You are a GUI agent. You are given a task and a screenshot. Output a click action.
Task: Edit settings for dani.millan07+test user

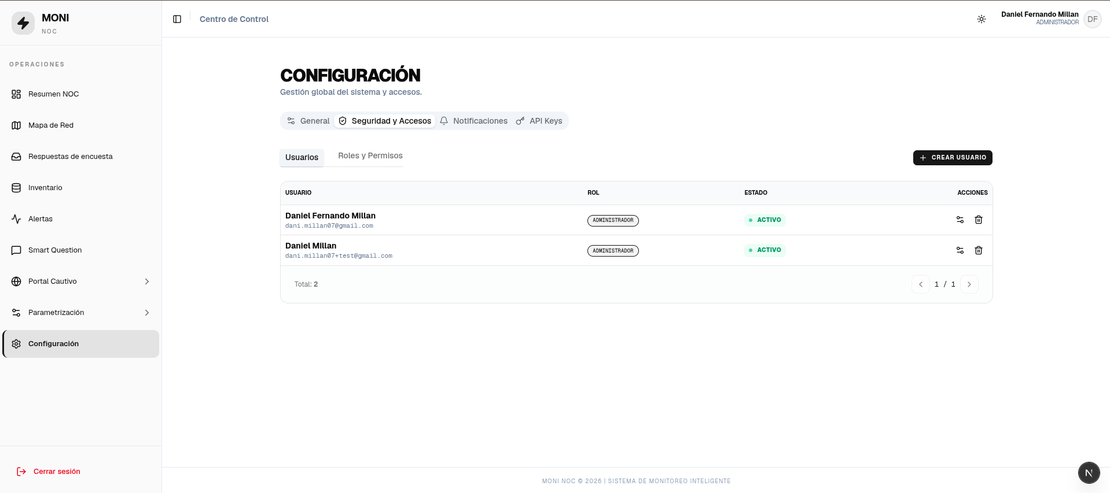(960, 250)
